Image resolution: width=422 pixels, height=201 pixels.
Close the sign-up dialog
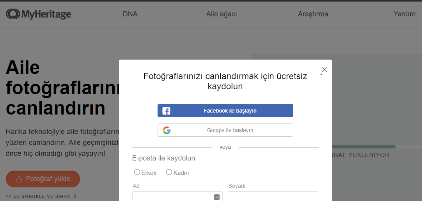(x=324, y=69)
